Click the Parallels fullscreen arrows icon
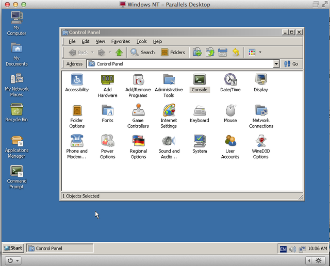Image resolution: width=330 pixels, height=266 pixels. [x=324, y=4]
